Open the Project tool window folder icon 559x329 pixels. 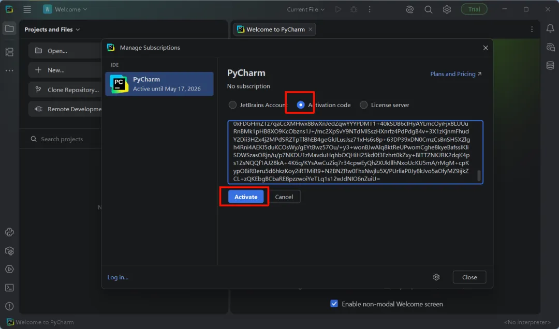pyautogui.click(x=9, y=28)
